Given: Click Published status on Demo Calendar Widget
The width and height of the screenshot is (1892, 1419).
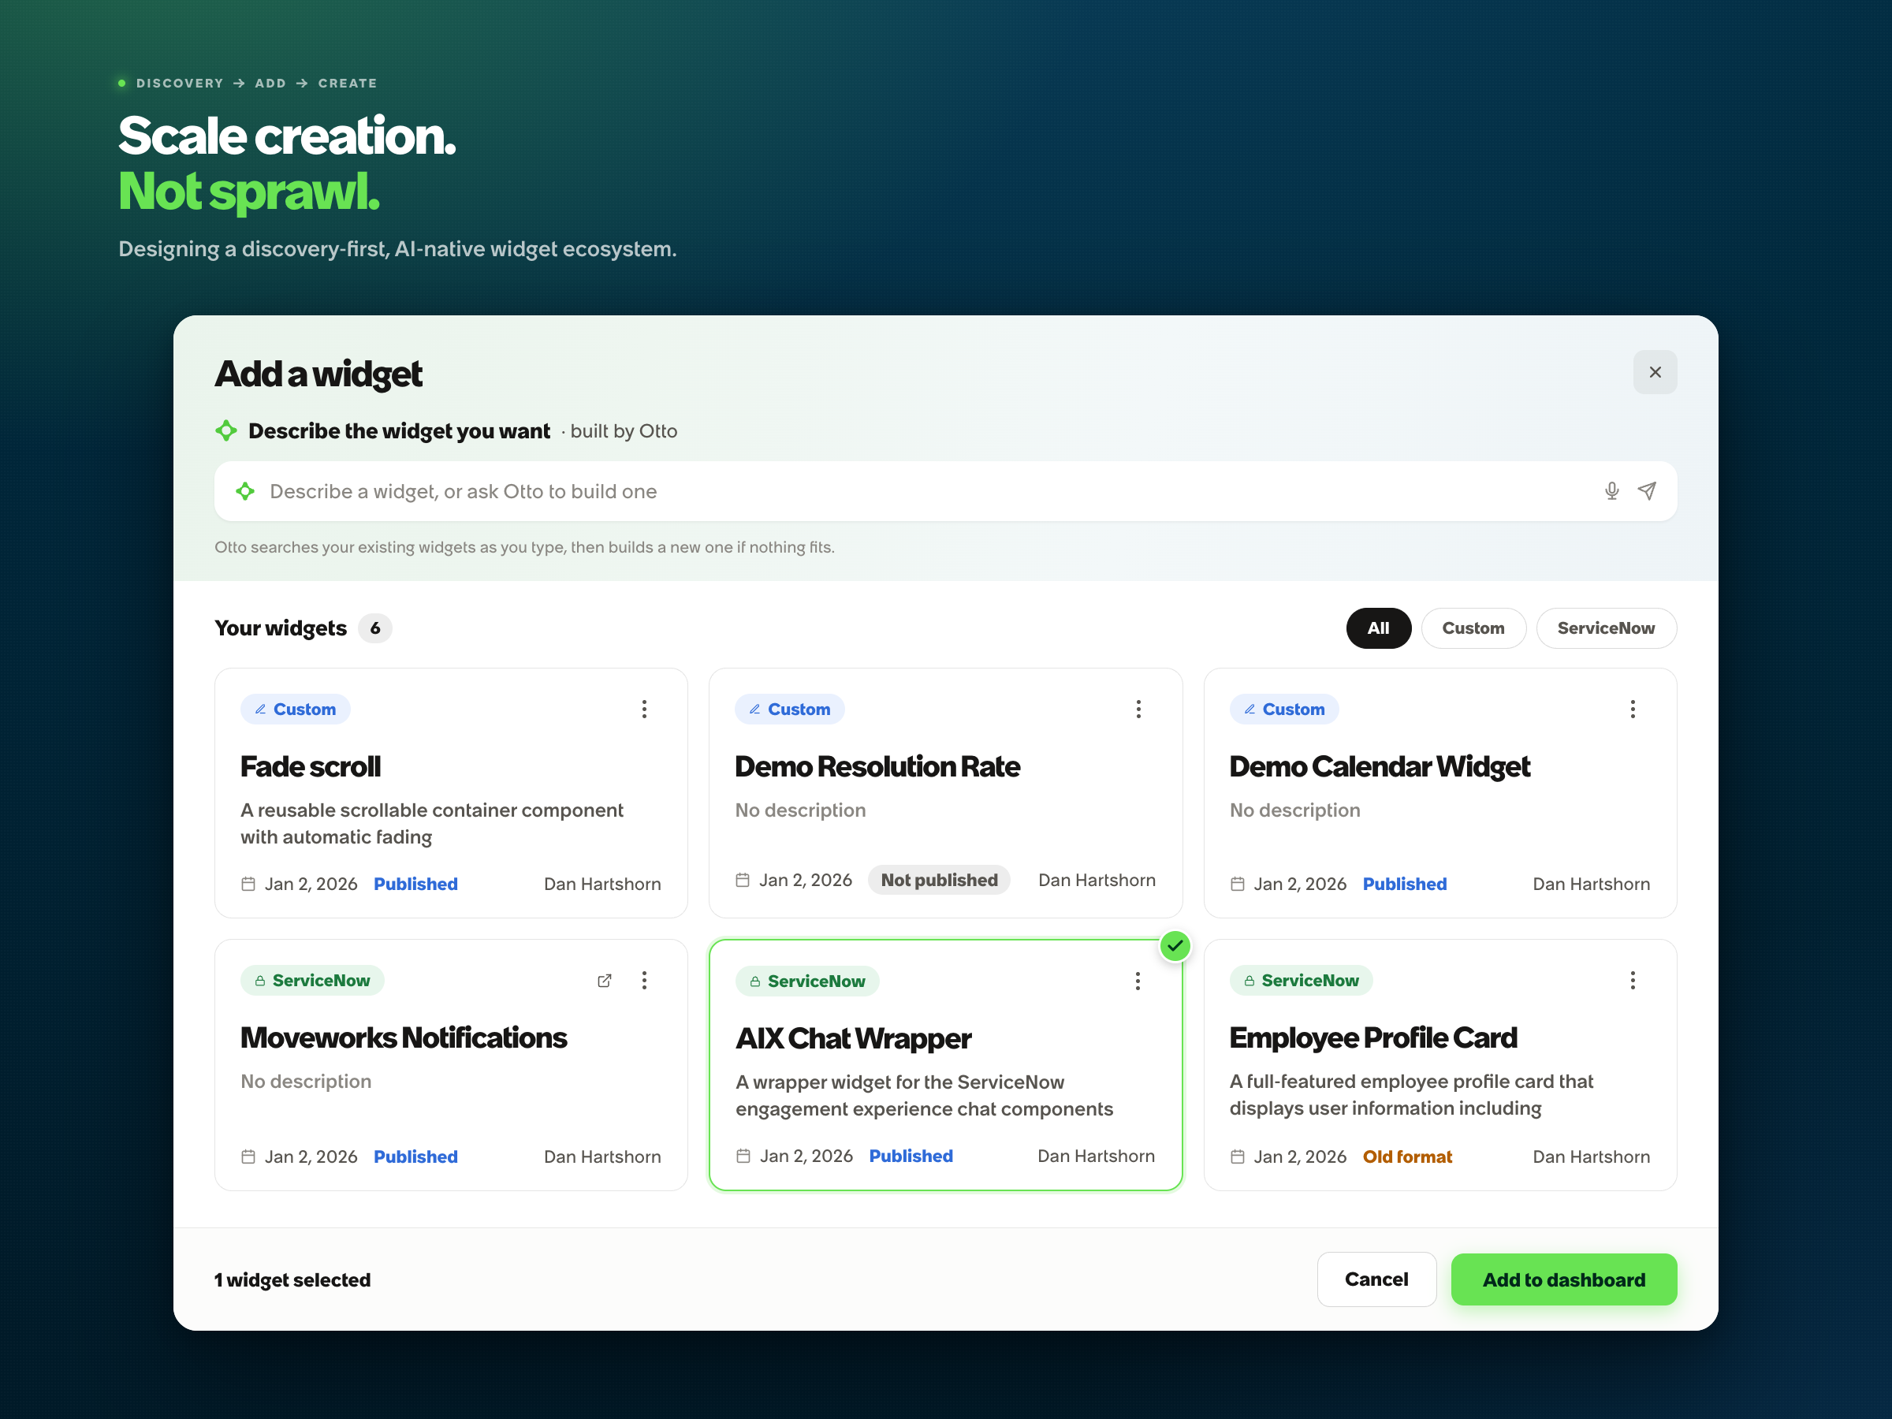Looking at the screenshot, I should [1405, 884].
